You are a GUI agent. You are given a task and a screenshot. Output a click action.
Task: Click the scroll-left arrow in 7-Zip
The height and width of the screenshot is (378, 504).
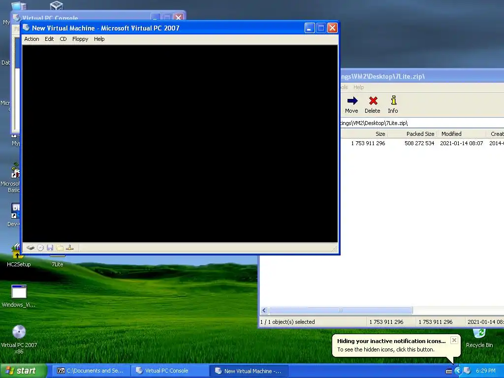coord(264,311)
